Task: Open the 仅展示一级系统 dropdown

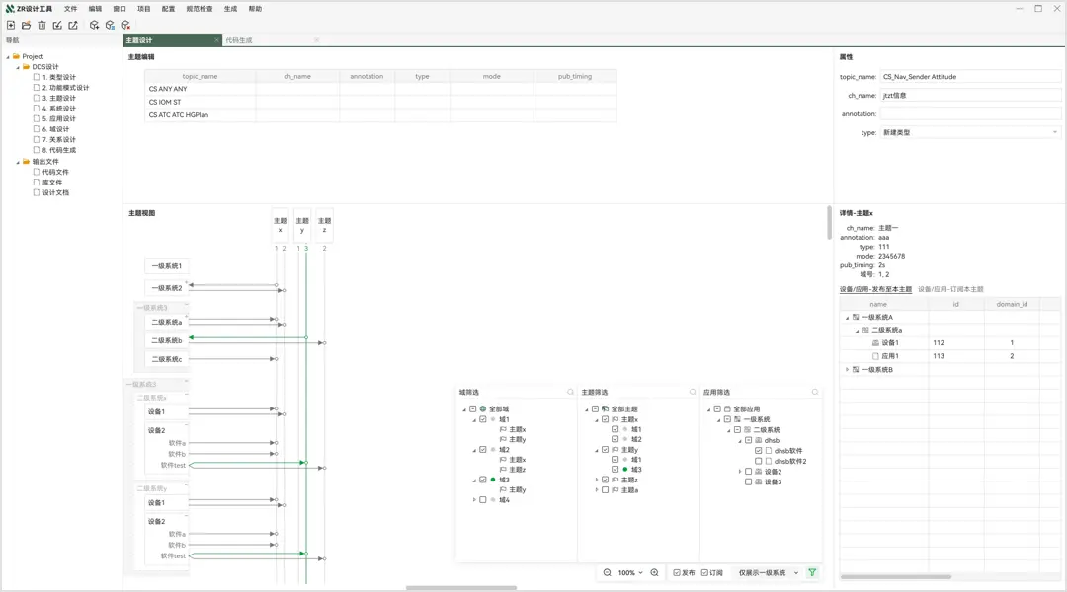Action: coord(768,573)
